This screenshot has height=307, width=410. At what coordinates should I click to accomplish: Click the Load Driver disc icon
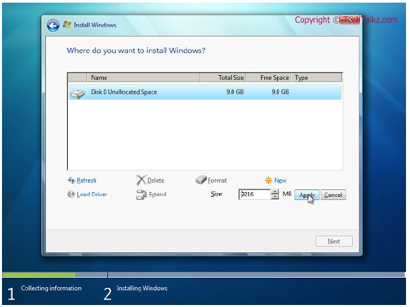[71, 194]
